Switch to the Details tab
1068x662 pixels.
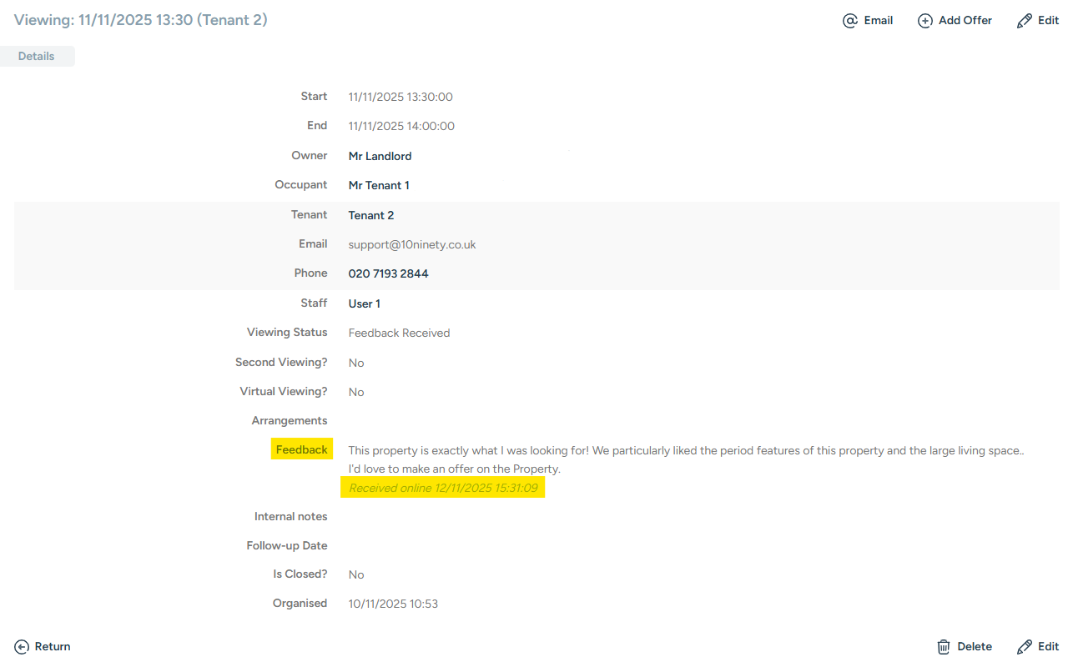[37, 57]
